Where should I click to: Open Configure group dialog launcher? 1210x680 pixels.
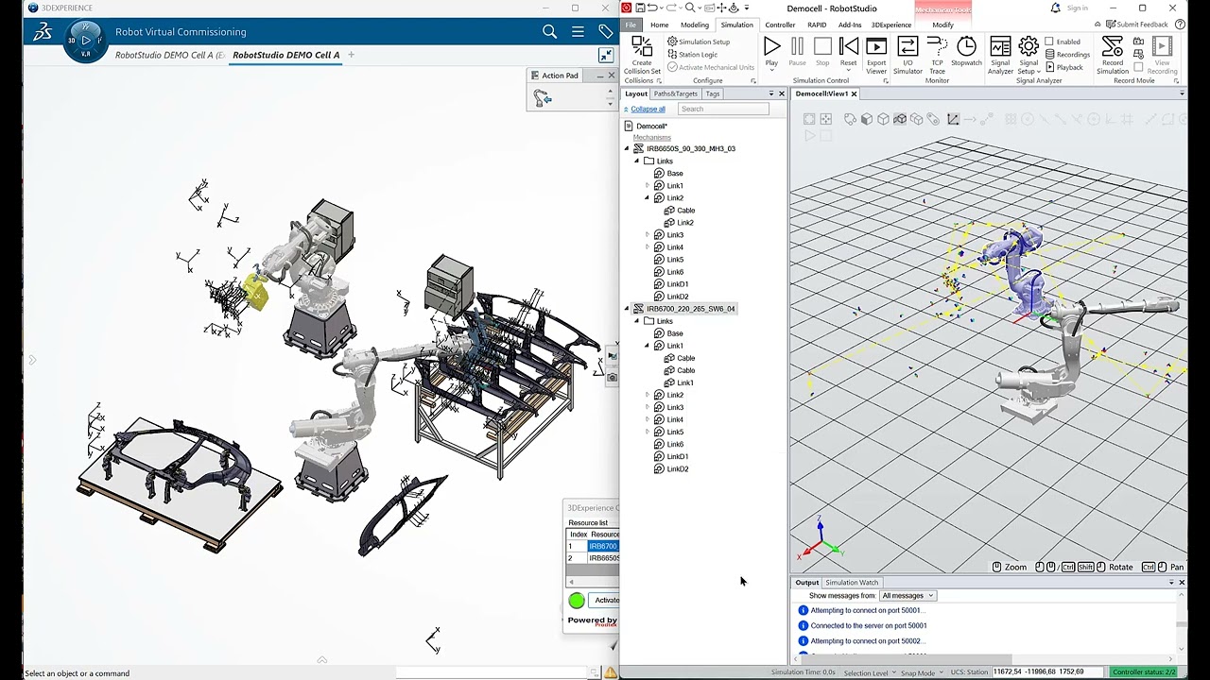pyautogui.click(x=752, y=81)
